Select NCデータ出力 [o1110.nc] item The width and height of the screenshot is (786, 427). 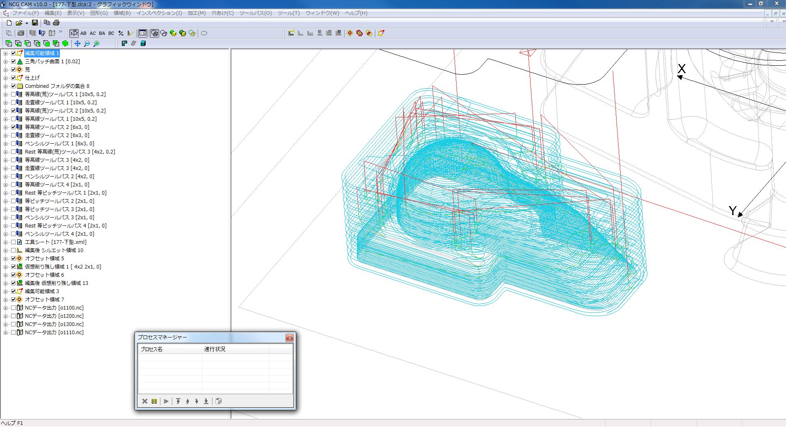tap(54, 333)
